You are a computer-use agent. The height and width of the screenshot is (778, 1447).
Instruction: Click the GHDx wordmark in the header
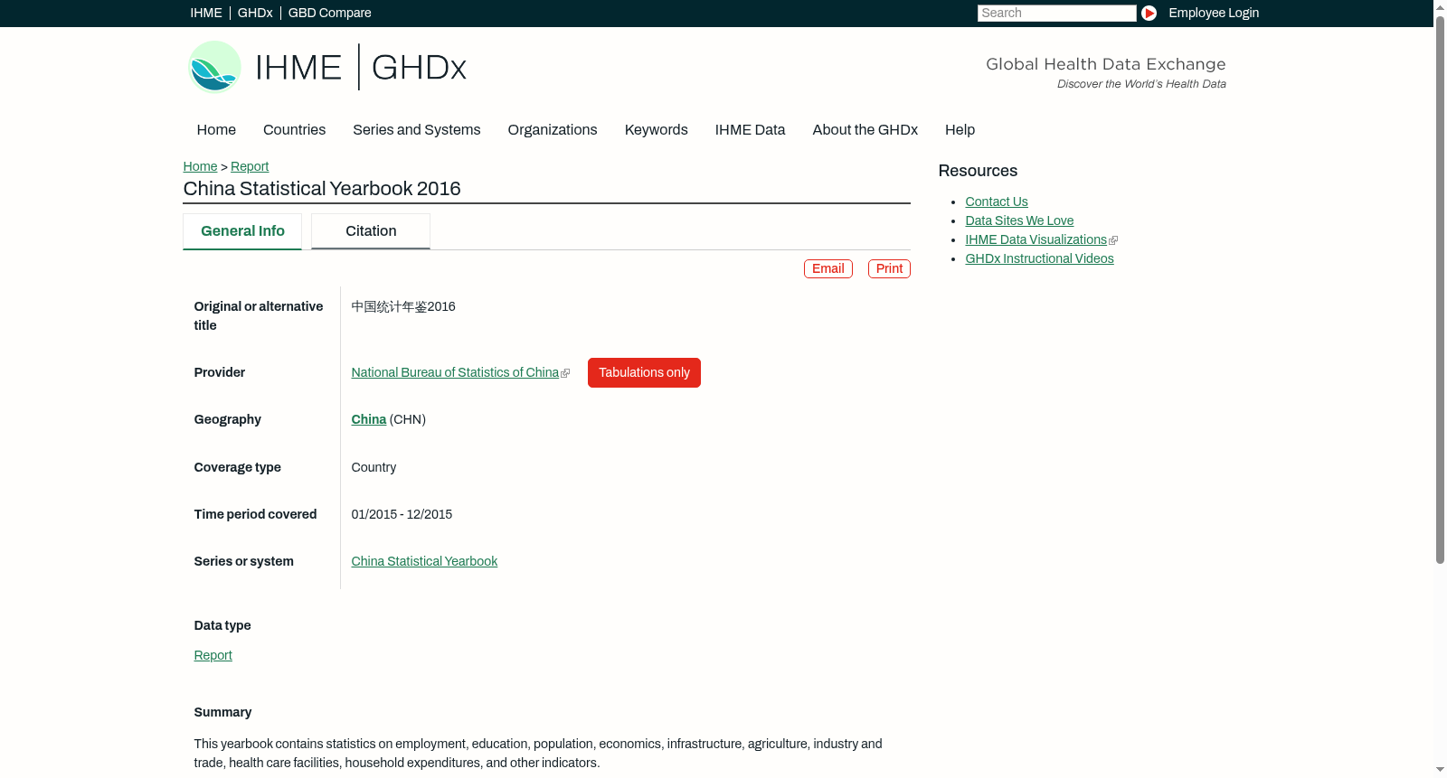coord(419,68)
